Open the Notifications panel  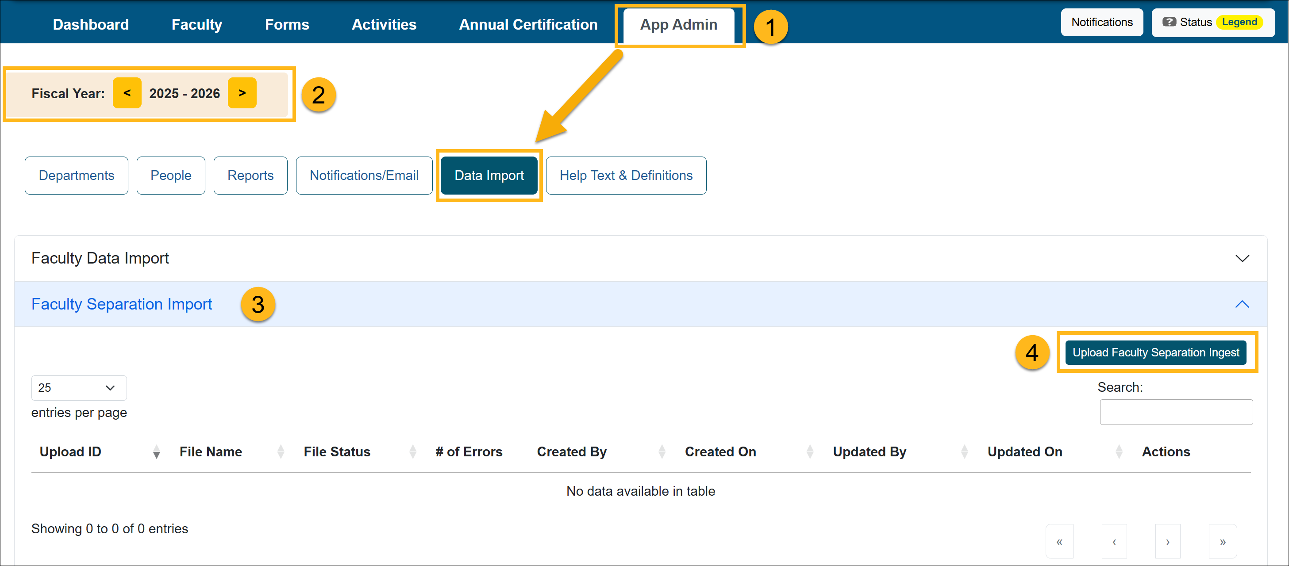[x=1102, y=22]
